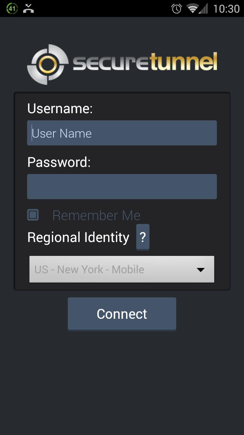
Task: Click the Regional Identity section heading
Action: (x=78, y=237)
